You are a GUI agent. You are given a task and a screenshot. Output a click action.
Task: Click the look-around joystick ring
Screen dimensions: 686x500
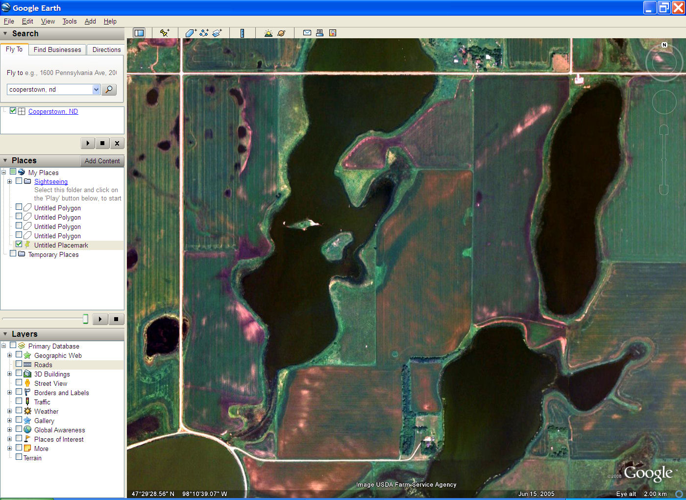(664, 62)
